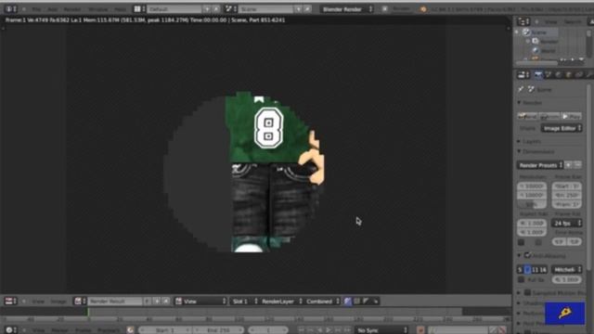Open the Outliner Search menu
Screen dimensions: 594x334
click(572, 22)
